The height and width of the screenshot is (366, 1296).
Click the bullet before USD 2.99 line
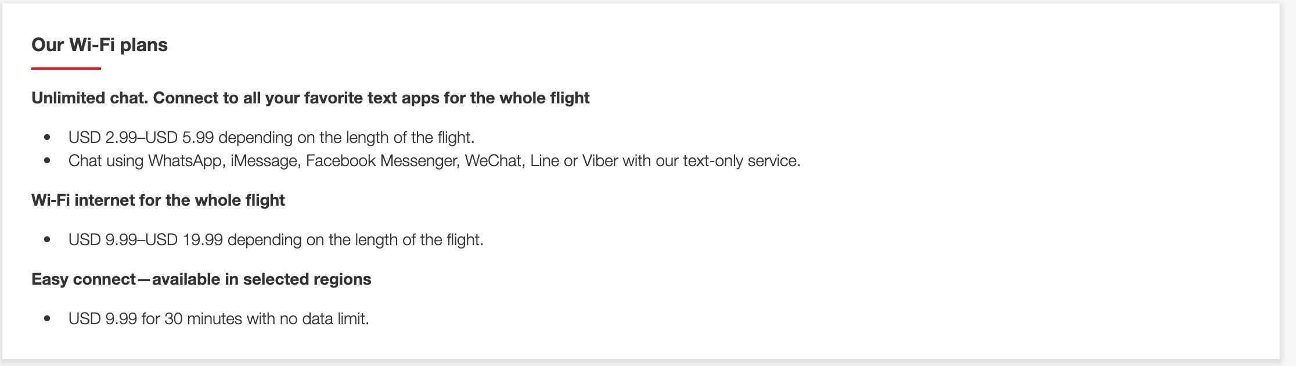coord(48,138)
